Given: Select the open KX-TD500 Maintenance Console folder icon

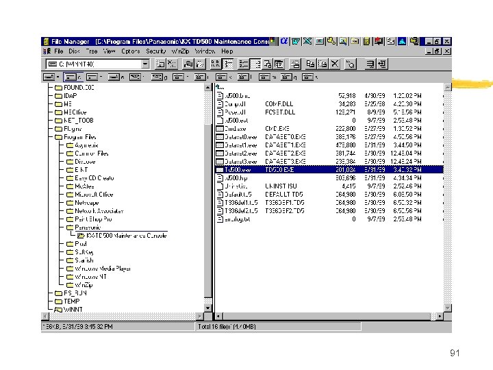Looking at the screenshot, I should (x=81, y=235).
